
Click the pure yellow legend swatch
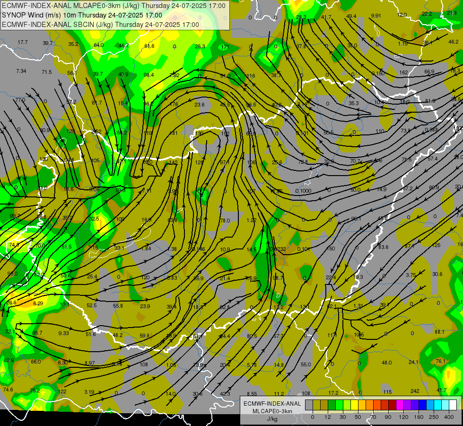coord(354,405)
